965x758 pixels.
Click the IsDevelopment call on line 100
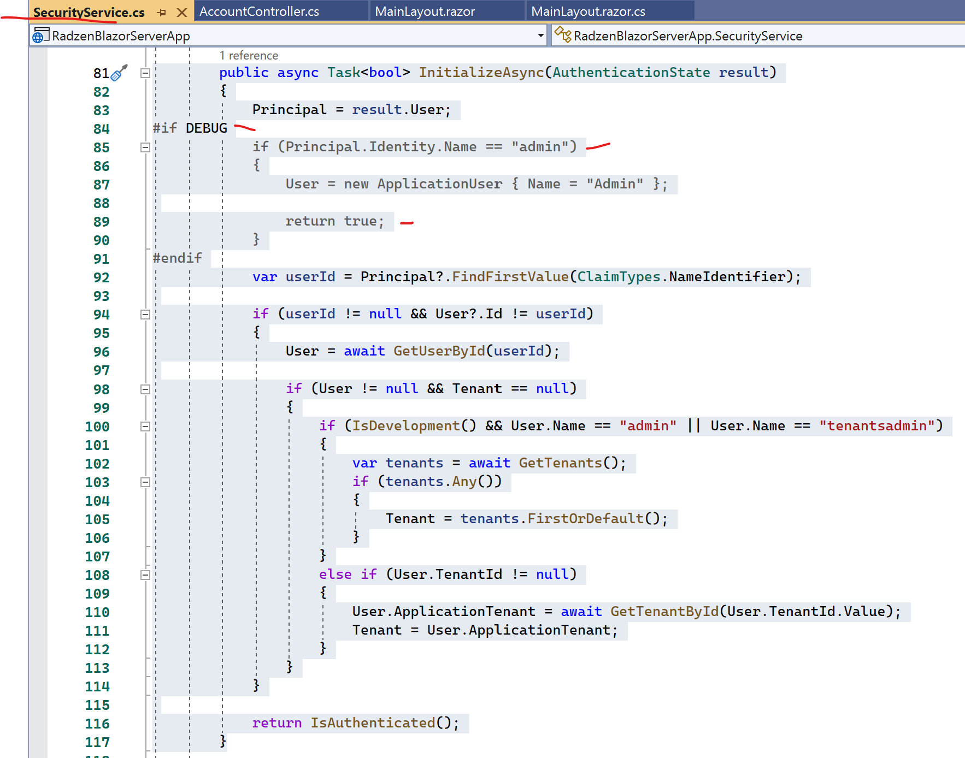pyautogui.click(x=406, y=426)
